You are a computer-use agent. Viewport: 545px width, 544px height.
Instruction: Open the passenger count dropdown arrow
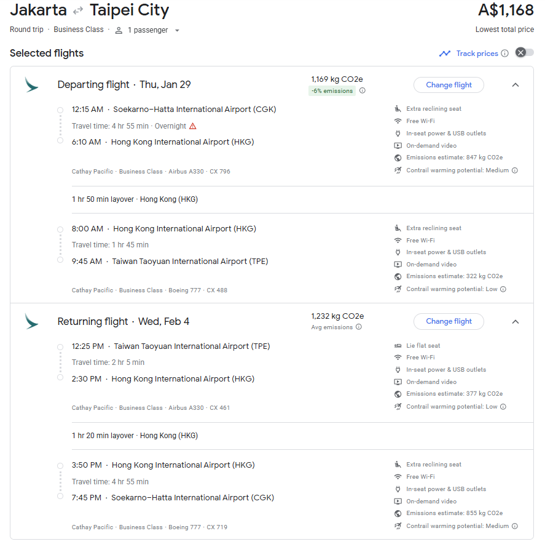click(x=176, y=30)
